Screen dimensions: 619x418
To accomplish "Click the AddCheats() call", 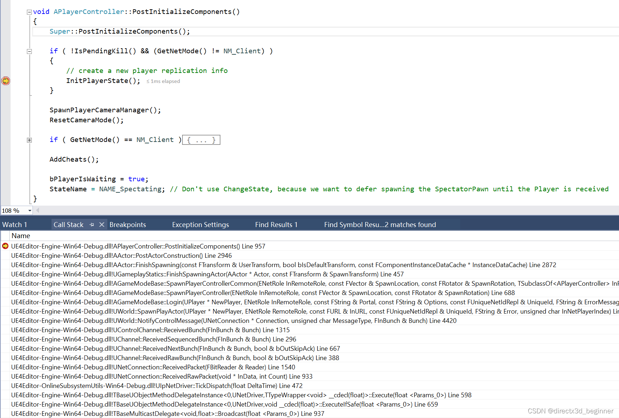I will (x=74, y=159).
